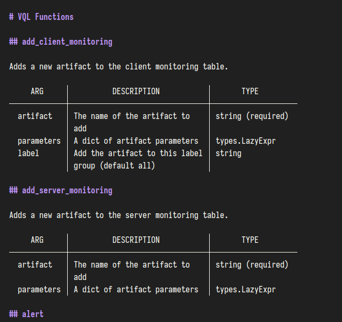Screen dimensions: 342x322
Task: Click the server monitoring table description sentence
Action: [x=118, y=215]
